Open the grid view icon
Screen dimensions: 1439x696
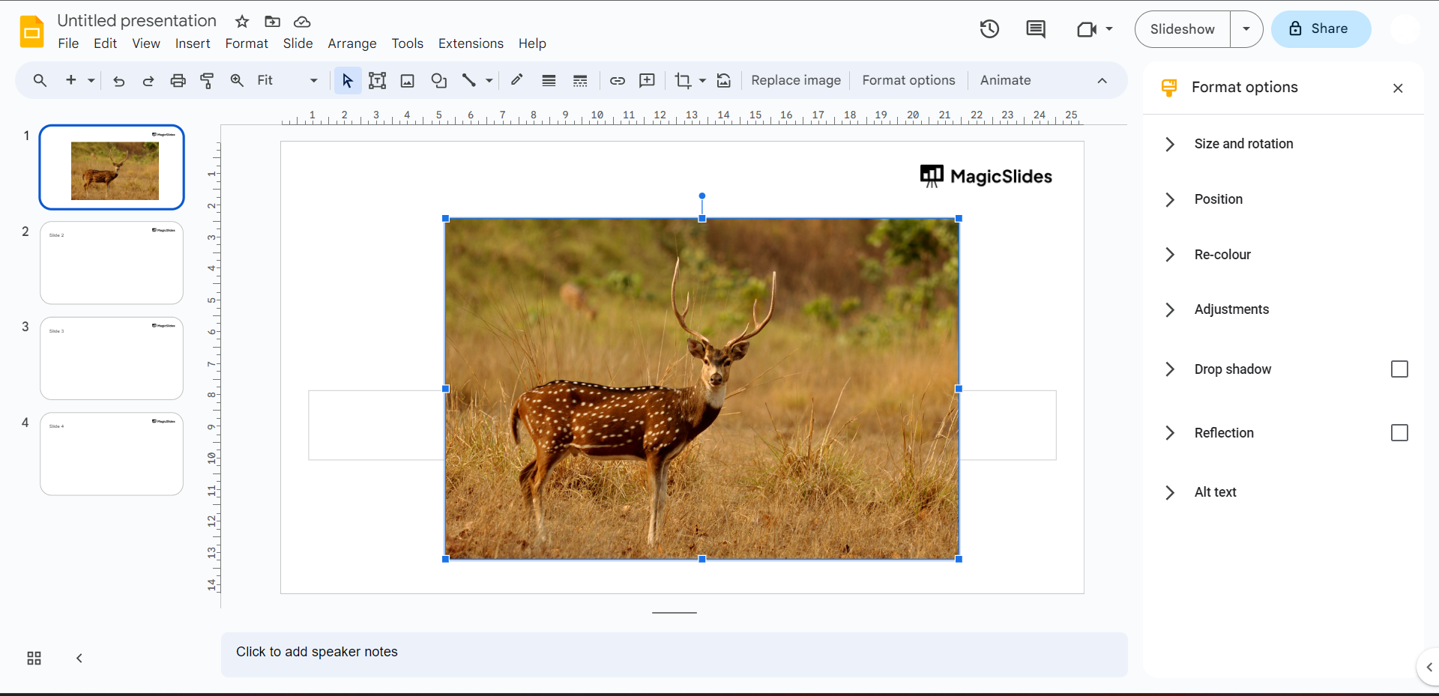point(34,658)
